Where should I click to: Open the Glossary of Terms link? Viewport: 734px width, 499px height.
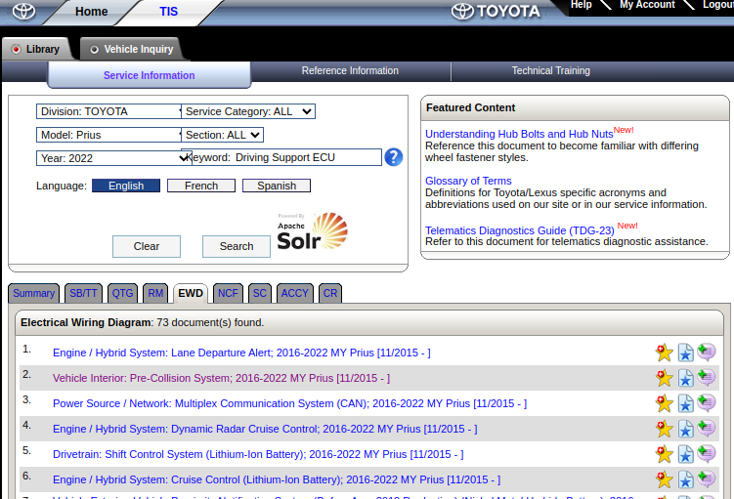pos(468,181)
